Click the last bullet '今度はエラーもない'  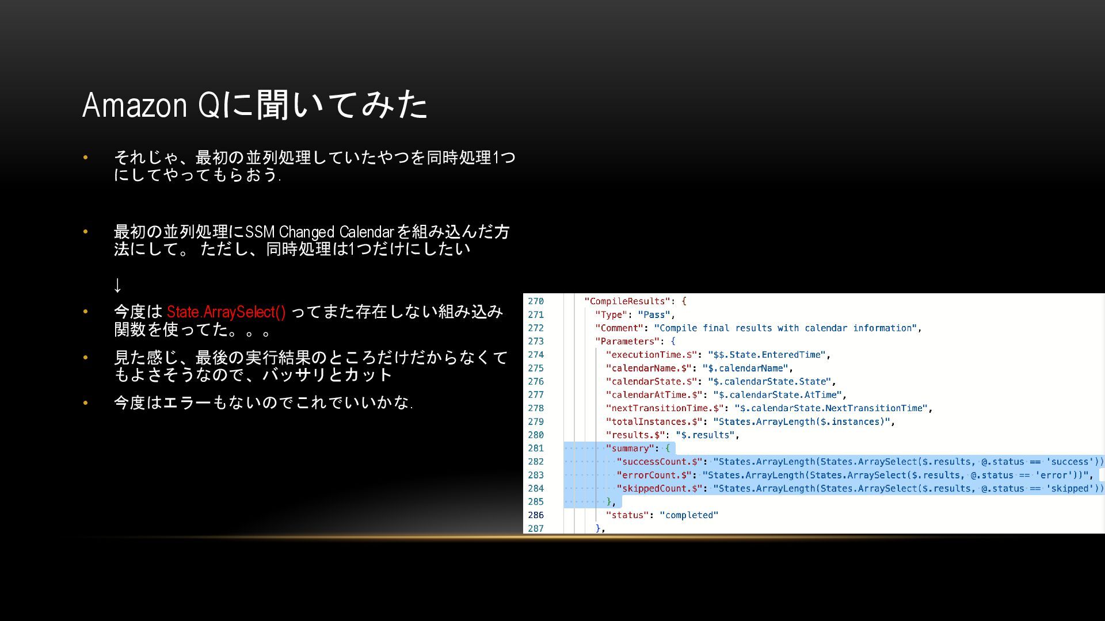click(262, 402)
